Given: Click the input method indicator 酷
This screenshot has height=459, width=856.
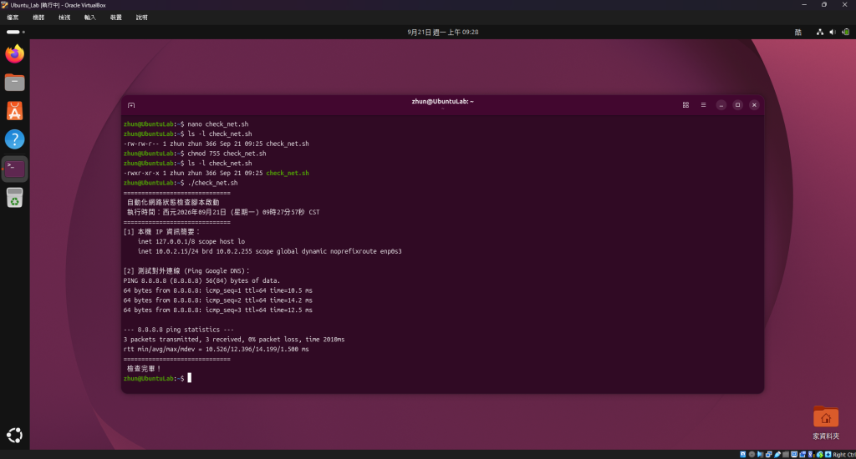Looking at the screenshot, I should point(798,33).
